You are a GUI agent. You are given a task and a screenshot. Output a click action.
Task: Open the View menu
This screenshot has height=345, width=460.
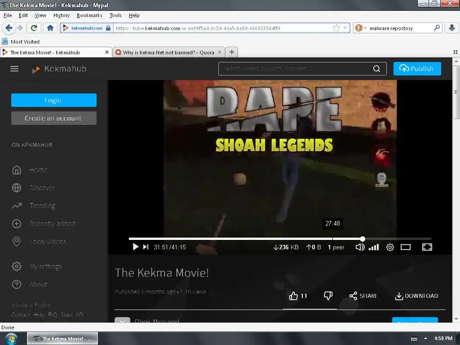pyautogui.click(x=40, y=15)
